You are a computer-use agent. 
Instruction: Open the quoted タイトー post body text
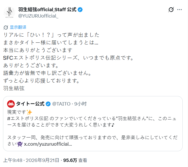click(92, 128)
